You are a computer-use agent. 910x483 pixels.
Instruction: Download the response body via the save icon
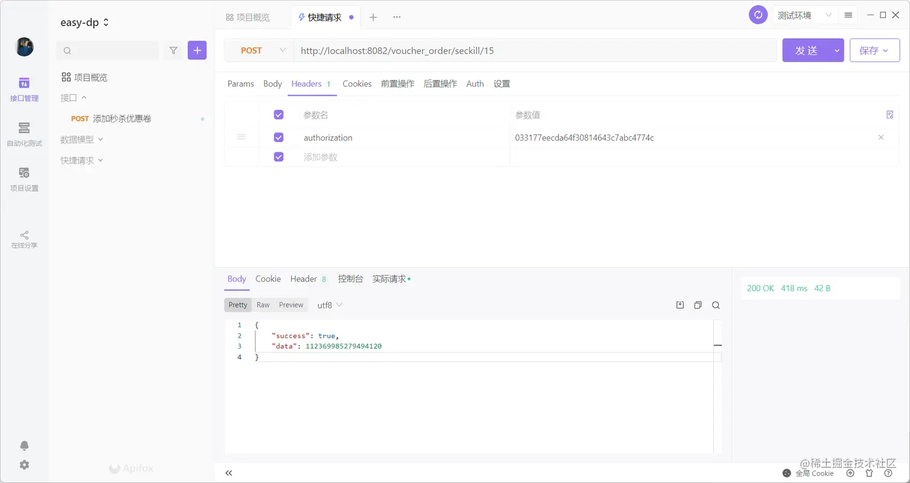pyautogui.click(x=679, y=305)
